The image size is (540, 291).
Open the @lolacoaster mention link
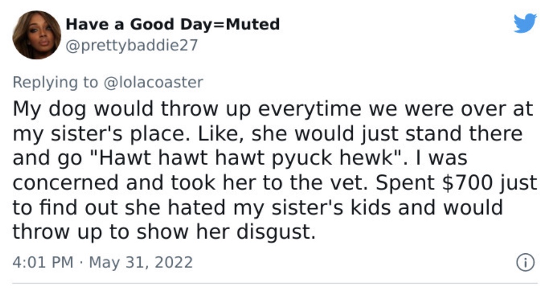click(x=153, y=82)
